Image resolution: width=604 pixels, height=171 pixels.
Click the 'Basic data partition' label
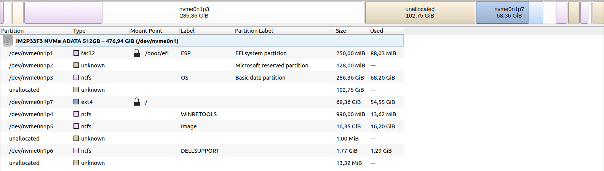tap(260, 78)
